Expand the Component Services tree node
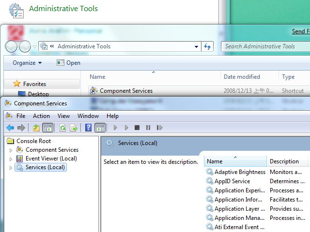 coord(11,150)
